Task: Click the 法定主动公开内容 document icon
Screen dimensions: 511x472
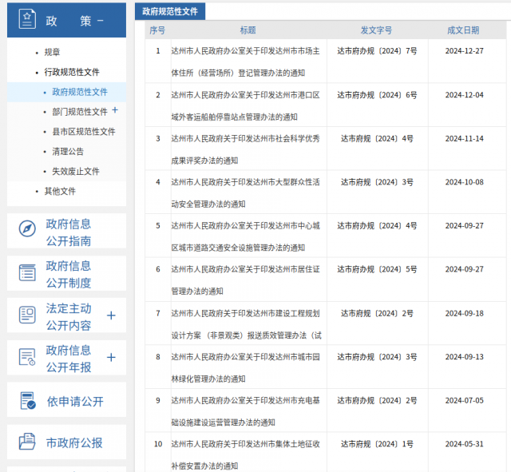Action: pos(27,315)
